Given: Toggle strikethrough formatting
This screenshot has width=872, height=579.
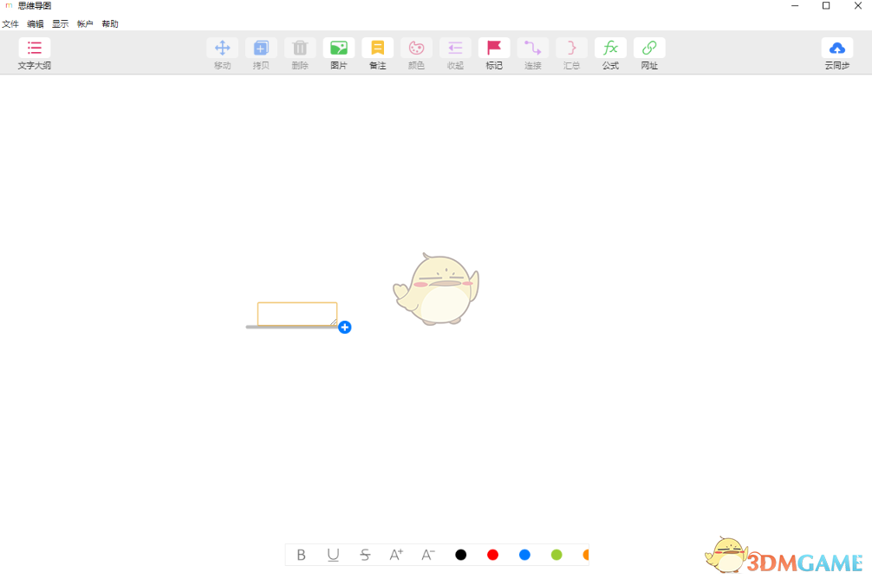Looking at the screenshot, I should click(365, 555).
